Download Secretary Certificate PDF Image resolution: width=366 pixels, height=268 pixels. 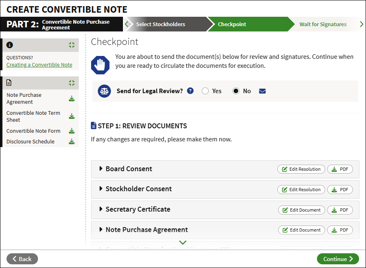340,210
